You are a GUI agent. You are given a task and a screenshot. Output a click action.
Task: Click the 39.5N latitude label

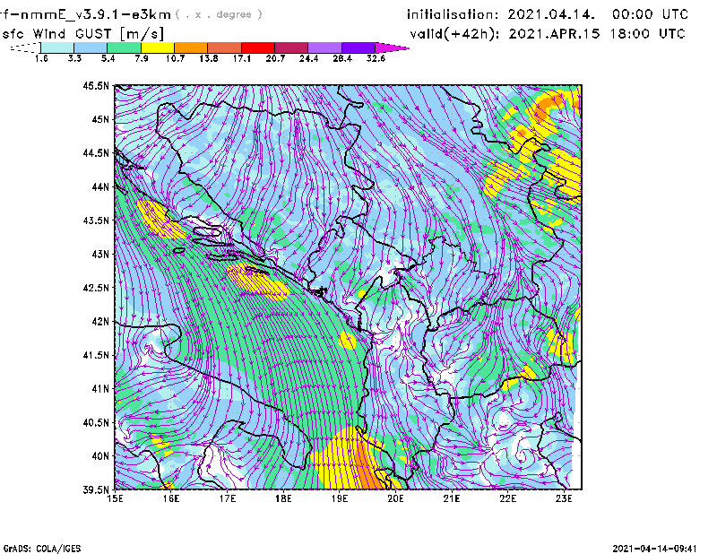click(96, 490)
